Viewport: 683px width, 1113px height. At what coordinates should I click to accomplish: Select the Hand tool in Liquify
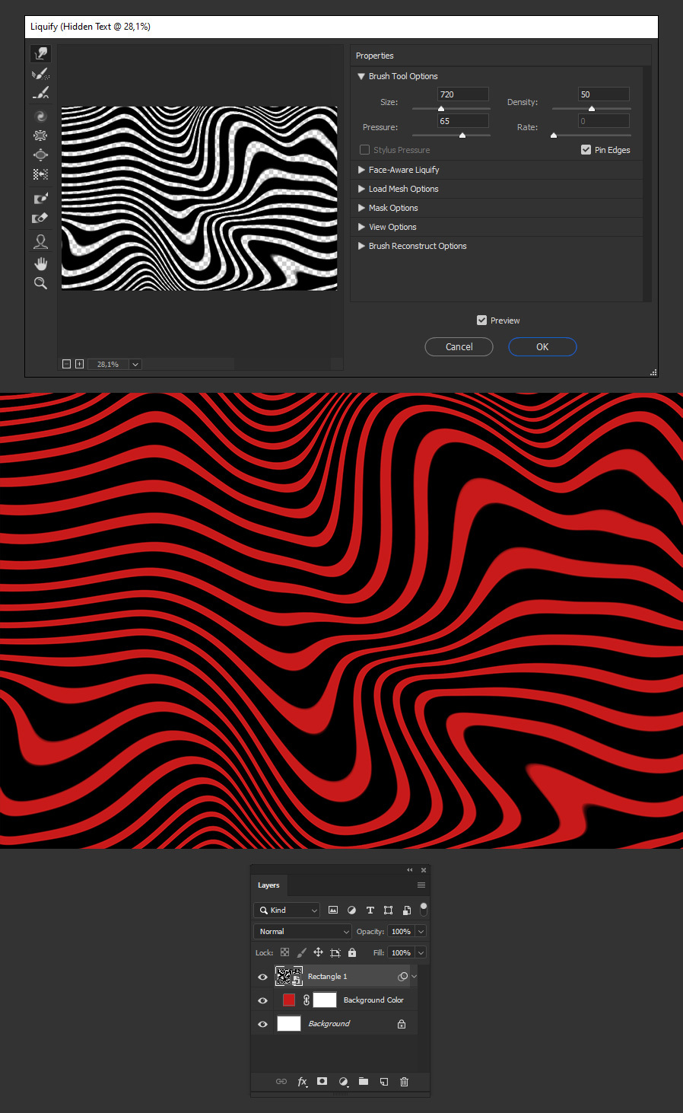click(41, 263)
